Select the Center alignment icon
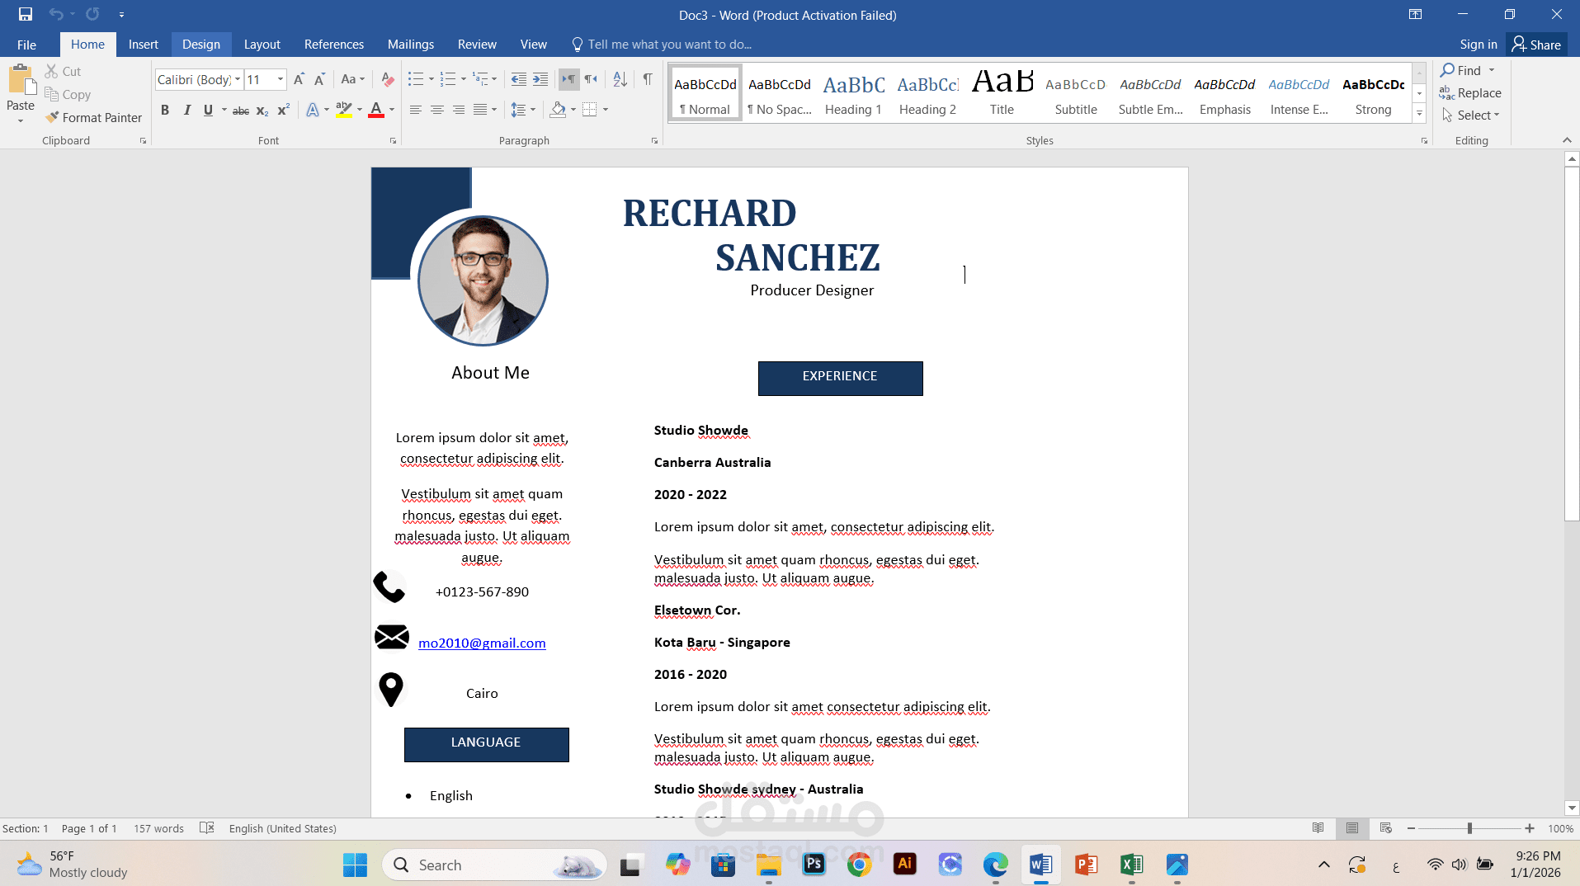Image resolution: width=1580 pixels, height=886 pixels. click(436, 109)
